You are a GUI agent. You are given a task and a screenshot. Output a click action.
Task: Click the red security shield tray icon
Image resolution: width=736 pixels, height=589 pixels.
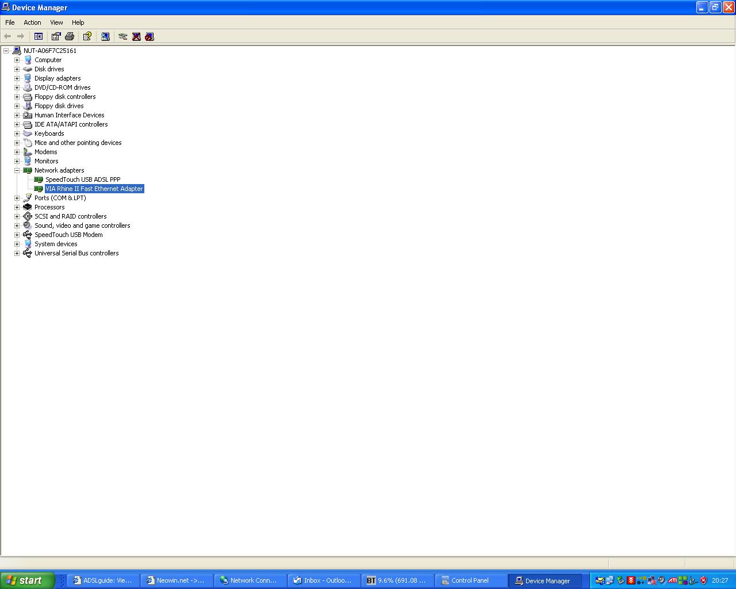[703, 580]
